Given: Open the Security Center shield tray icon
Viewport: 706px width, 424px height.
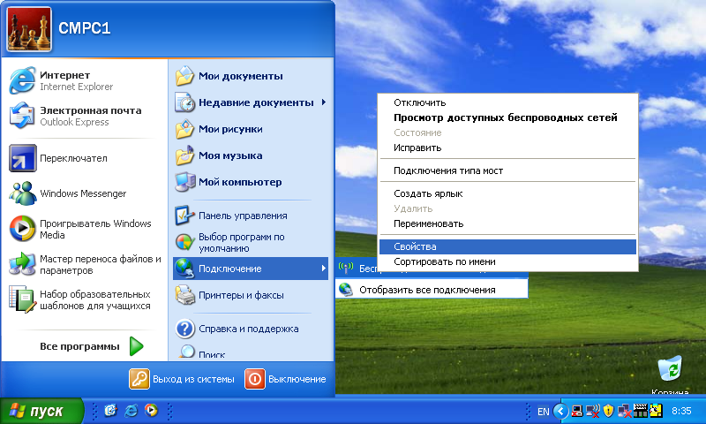Looking at the screenshot, I should 609,411.
